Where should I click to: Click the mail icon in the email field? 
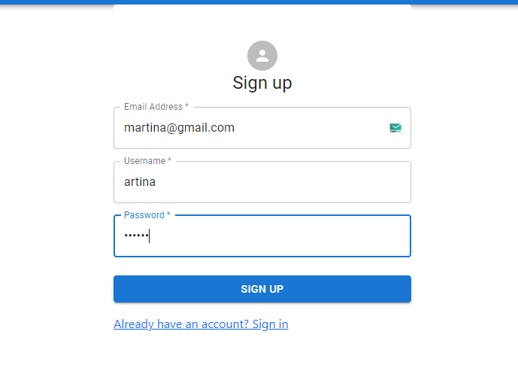click(x=395, y=128)
